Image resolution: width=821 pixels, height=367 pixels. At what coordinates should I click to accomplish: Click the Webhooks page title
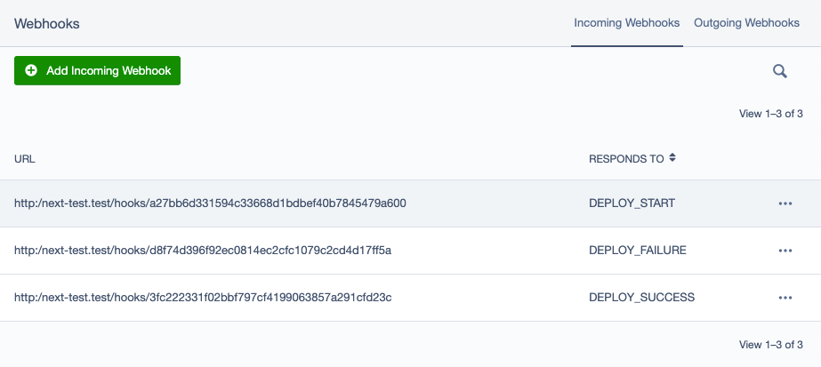(46, 23)
